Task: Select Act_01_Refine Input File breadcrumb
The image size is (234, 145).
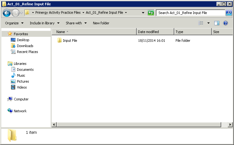Action: point(104,12)
